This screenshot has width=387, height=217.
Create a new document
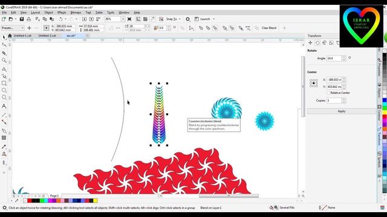(x=4, y=19)
